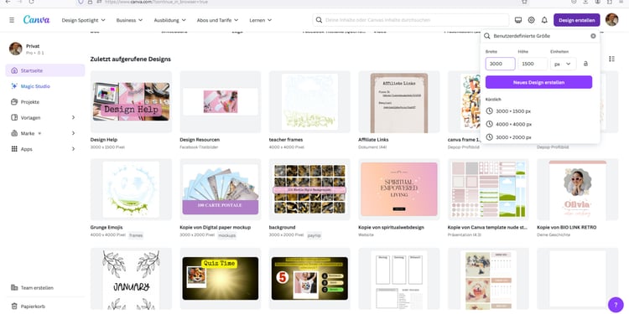Expand the Abos und Tarife menu
This screenshot has width=629, height=314.
pyautogui.click(x=218, y=20)
